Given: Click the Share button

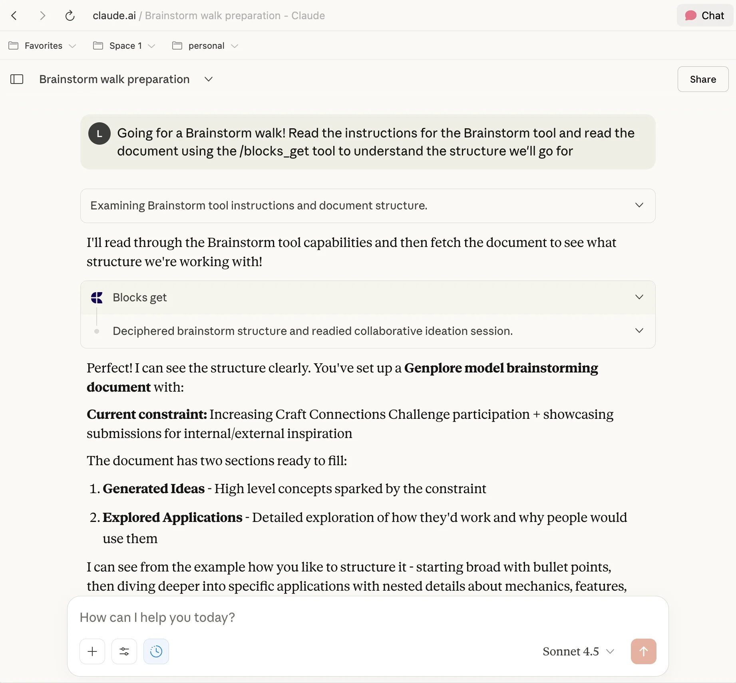Looking at the screenshot, I should click(703, 79).
